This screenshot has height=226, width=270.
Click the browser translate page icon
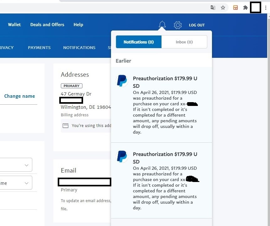click(x=213, y=8)
